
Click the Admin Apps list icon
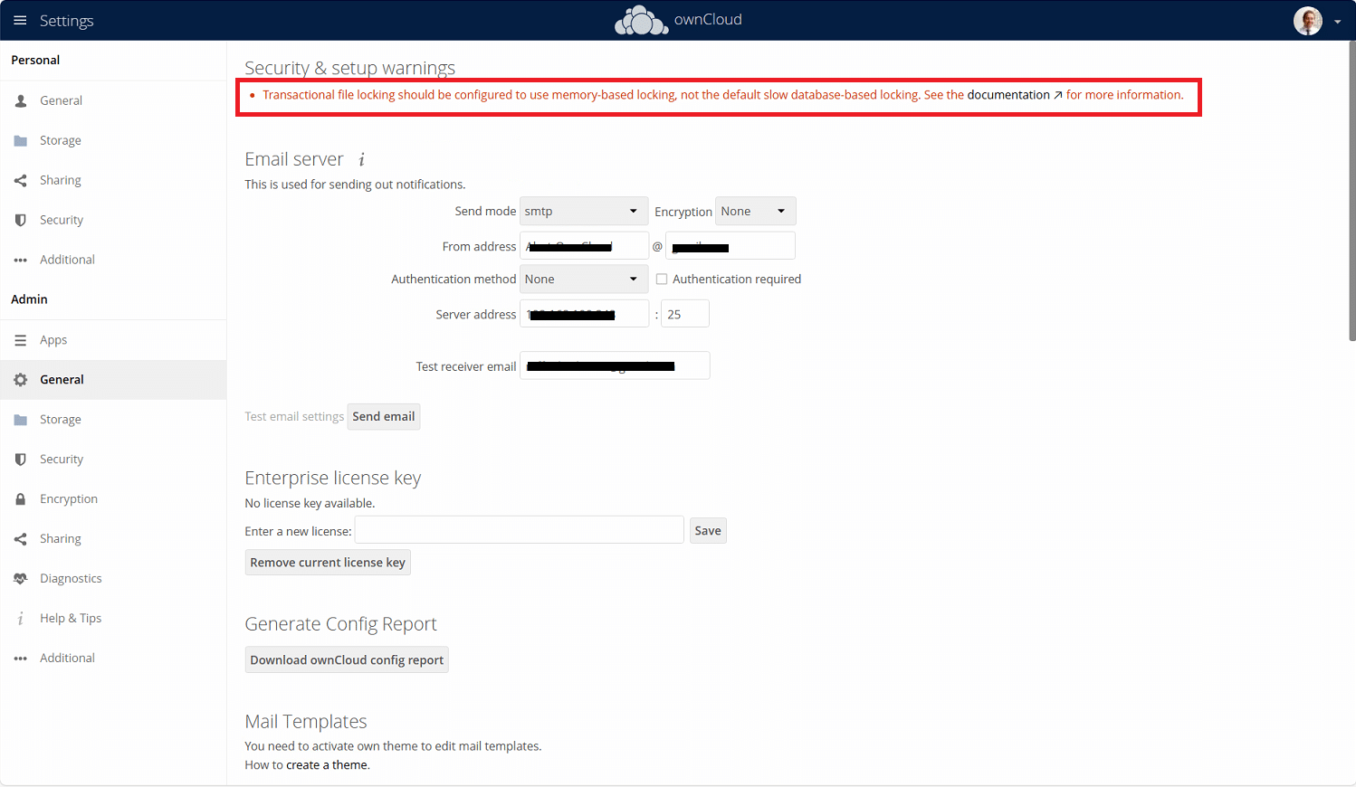pyautogui.click(x=21, y=340)
